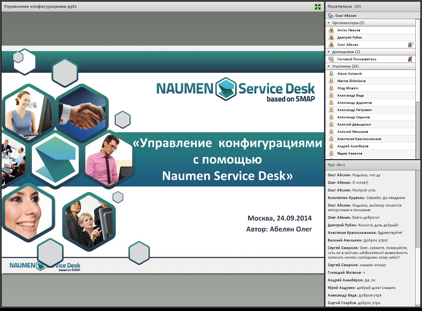Screen dimensions: 422x311
Task: Click the presentation slide title text
Action: pyautogui.click(x=227, y=159)
